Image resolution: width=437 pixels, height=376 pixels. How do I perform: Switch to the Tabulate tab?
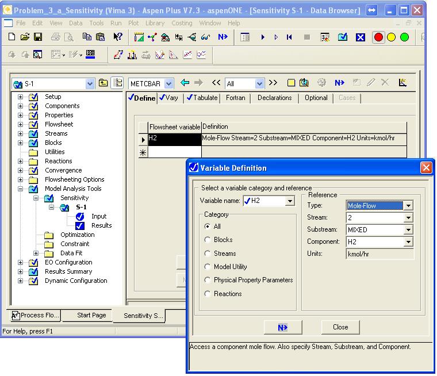coord(202,98)
